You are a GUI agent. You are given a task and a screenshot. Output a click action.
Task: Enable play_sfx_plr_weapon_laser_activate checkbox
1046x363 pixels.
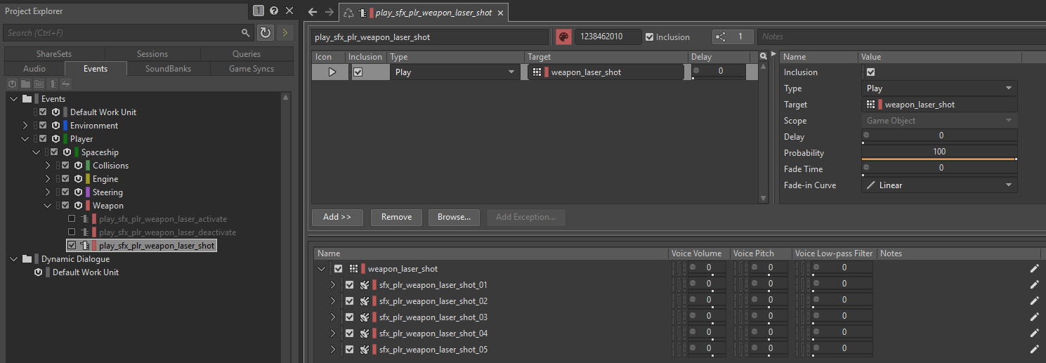tap(71, 219)
